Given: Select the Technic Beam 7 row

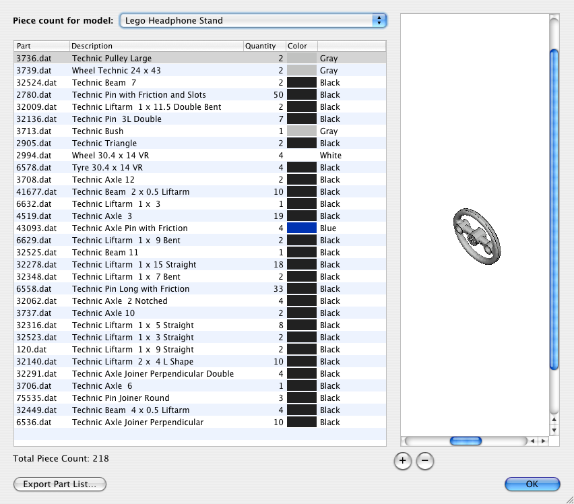Looking at the screenshot, I should point(200,82).
